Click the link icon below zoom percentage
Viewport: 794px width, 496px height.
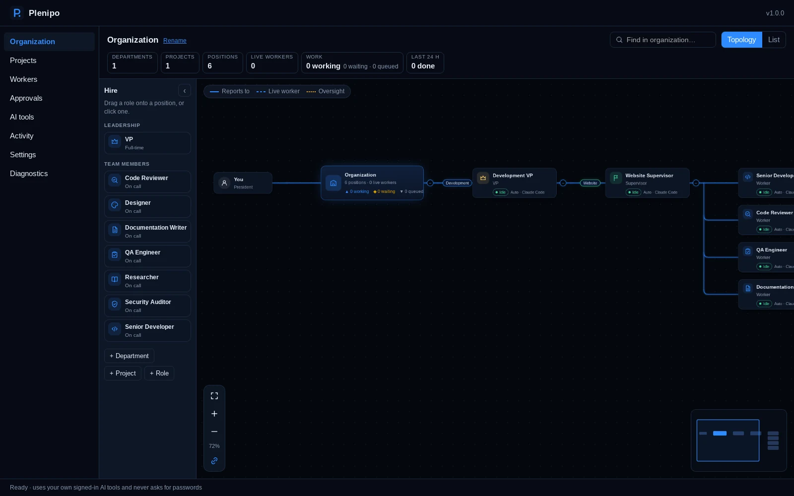(214, 461)
